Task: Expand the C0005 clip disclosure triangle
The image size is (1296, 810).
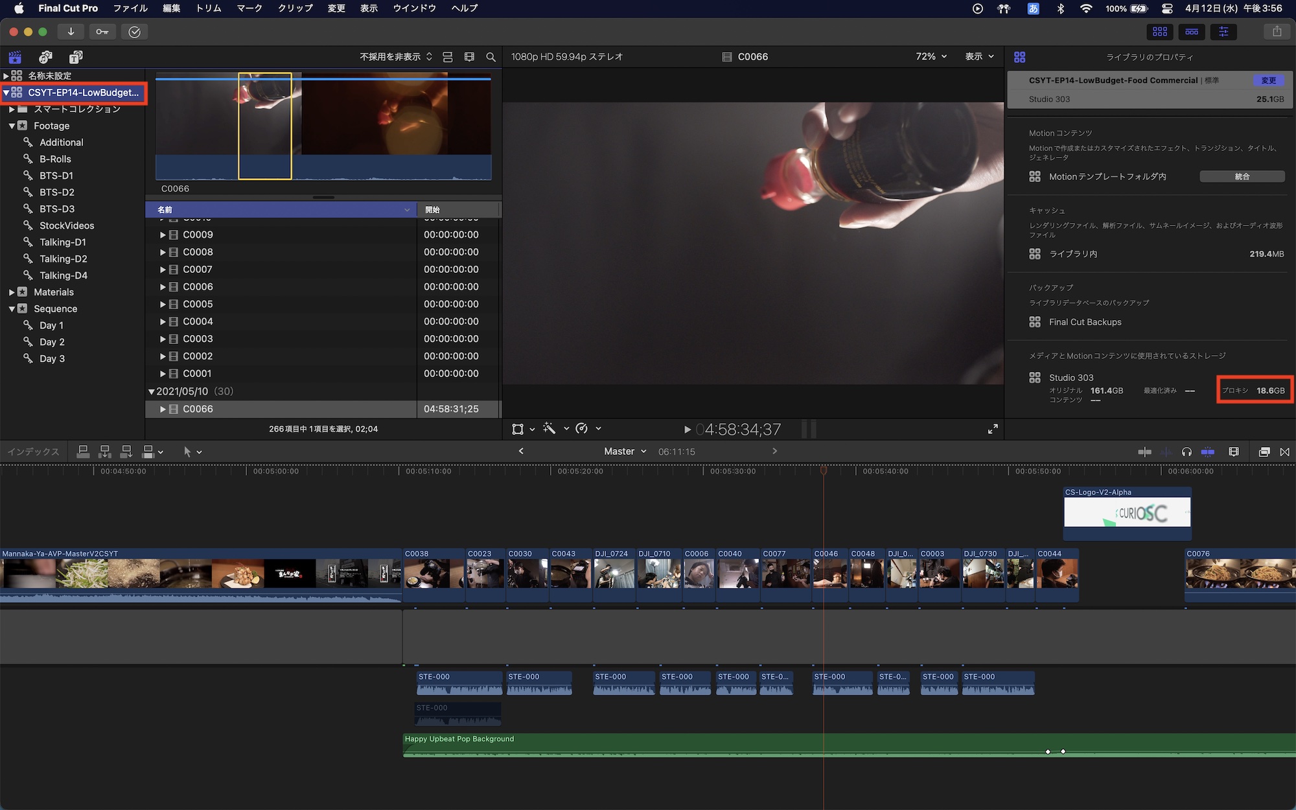Action: pos(163,304)
